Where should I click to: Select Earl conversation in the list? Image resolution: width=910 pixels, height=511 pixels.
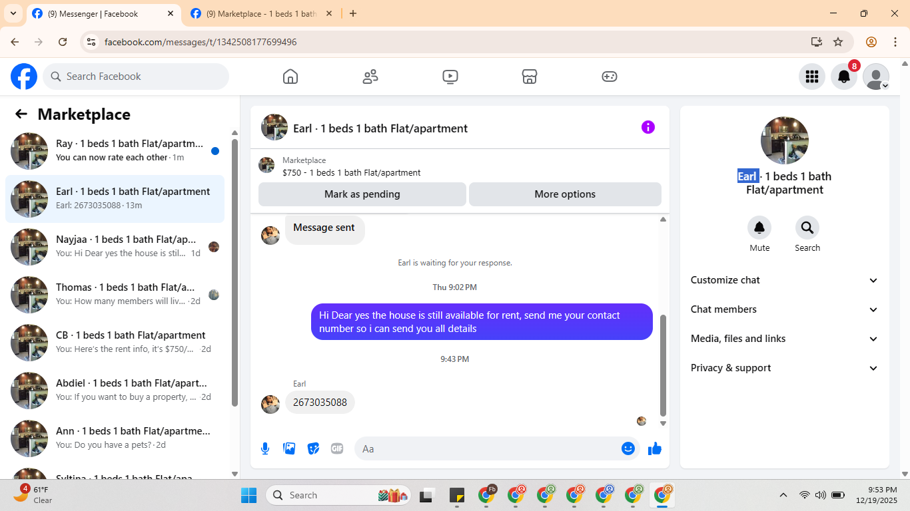(x=115, y=199)
